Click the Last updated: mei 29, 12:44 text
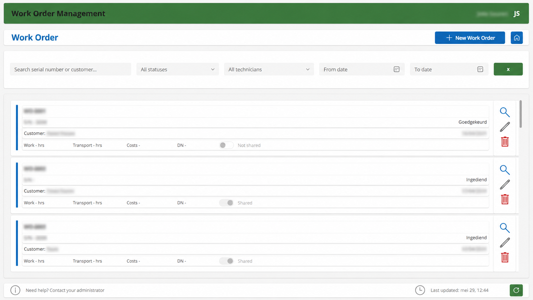The height and width of the screenshot is (300, 533). pyautogui.click(x=459, y=290)
